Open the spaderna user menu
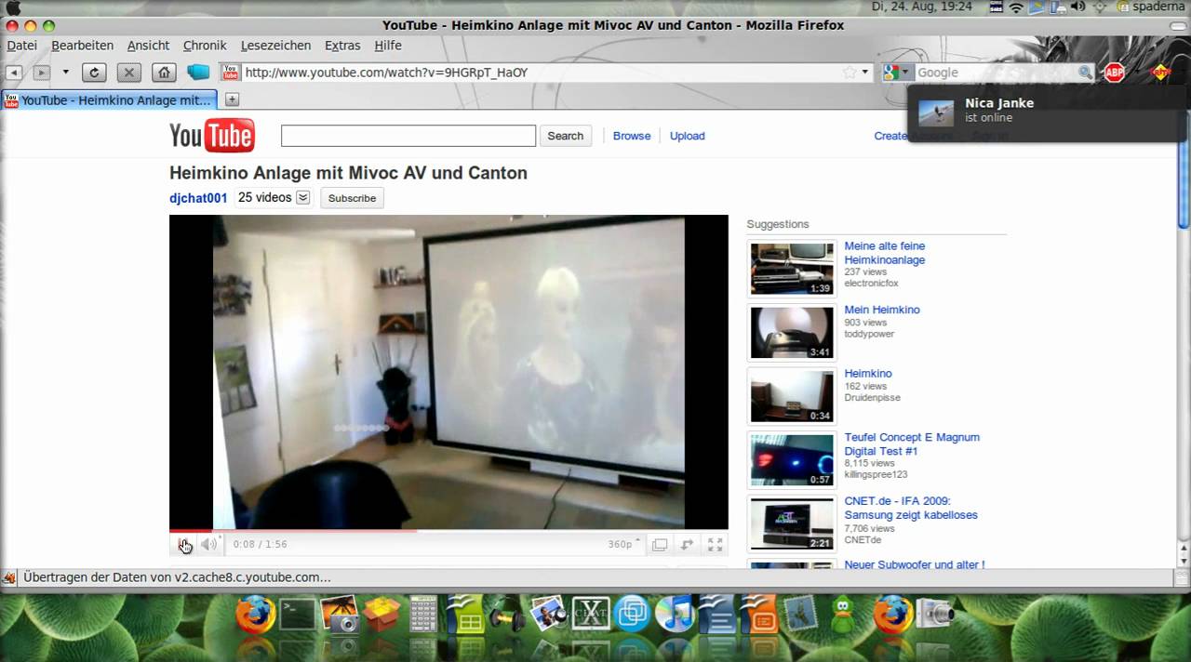This screenshot has width=1191, height=662. (x=1150, y=7)
